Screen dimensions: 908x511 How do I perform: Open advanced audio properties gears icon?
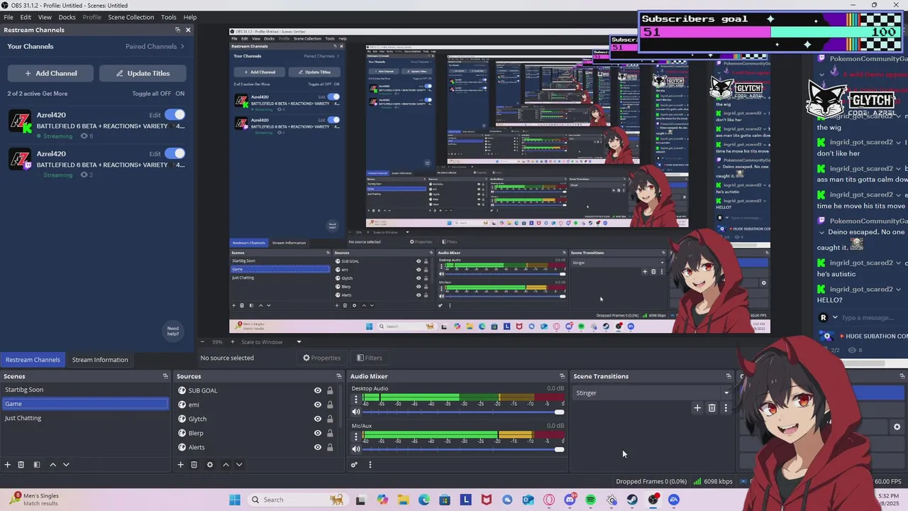[x=354, y=465]
